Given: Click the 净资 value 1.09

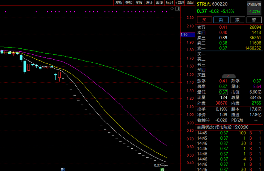Looking at the screenshot, I should 223,115.
